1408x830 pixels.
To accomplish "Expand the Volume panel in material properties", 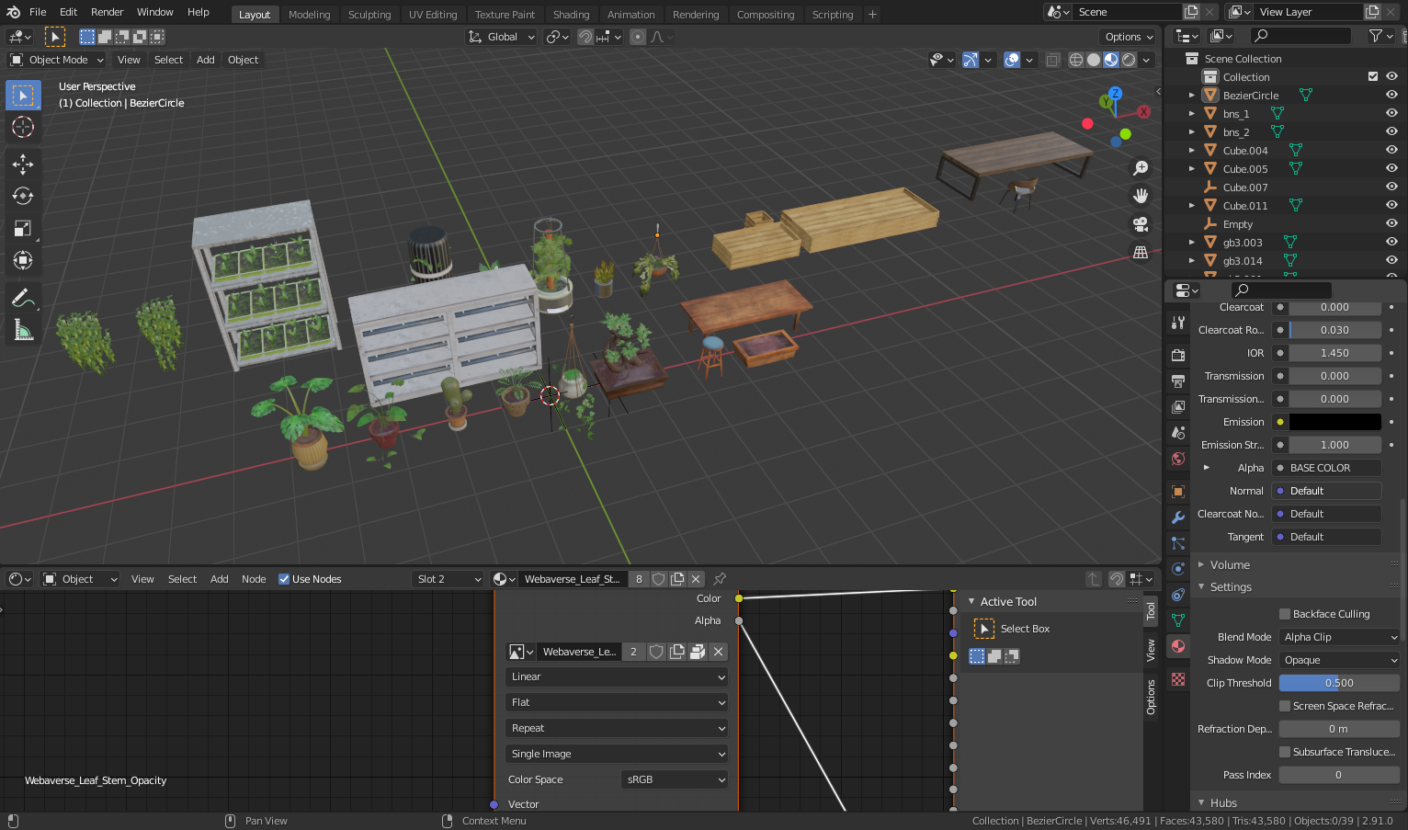I will click(1222, 564).
